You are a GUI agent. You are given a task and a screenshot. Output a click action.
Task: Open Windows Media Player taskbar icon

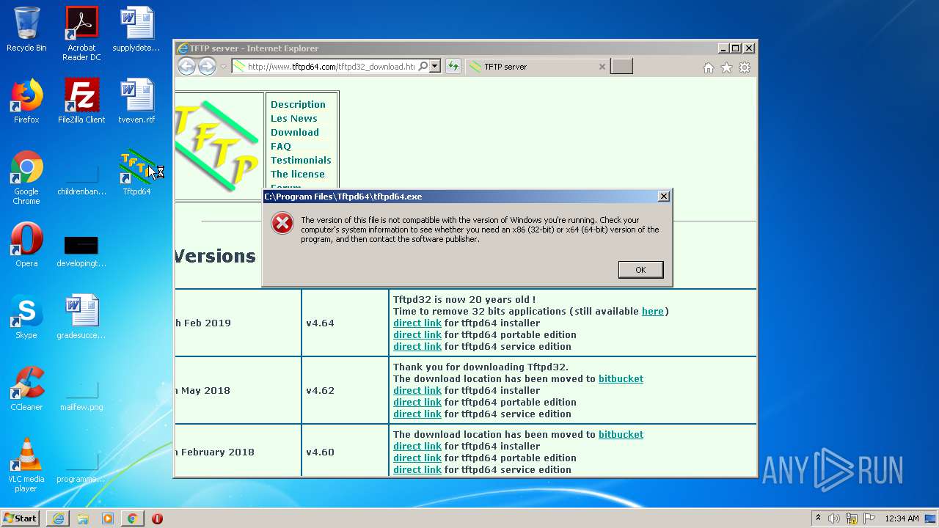point(108,518)
